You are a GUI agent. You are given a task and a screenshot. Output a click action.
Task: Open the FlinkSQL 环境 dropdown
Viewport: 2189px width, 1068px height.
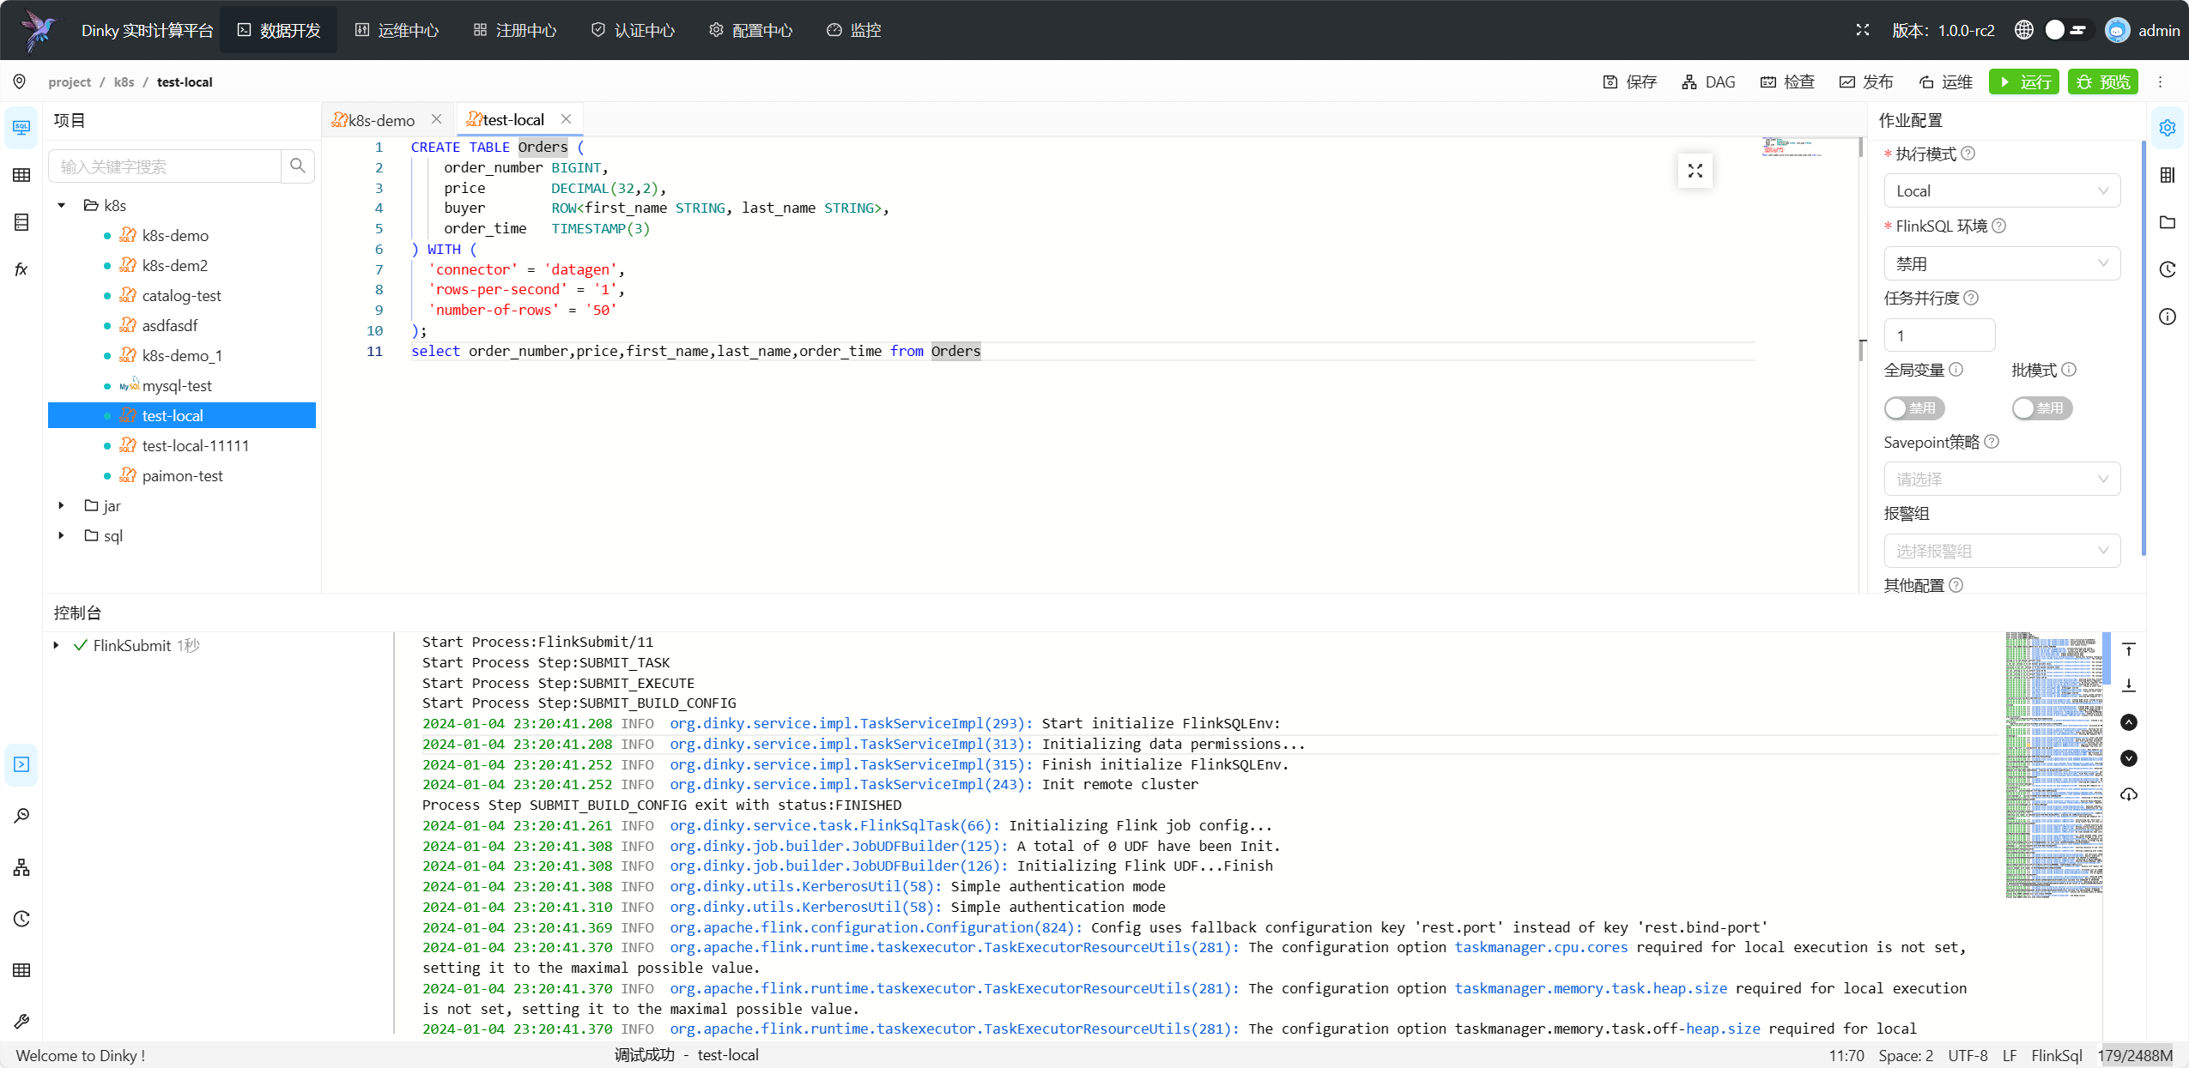[2002, 263]
